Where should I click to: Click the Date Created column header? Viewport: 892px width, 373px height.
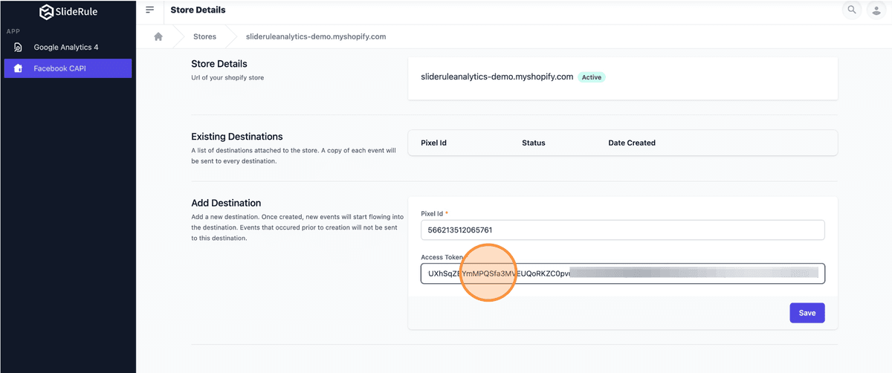coord(632,143)
